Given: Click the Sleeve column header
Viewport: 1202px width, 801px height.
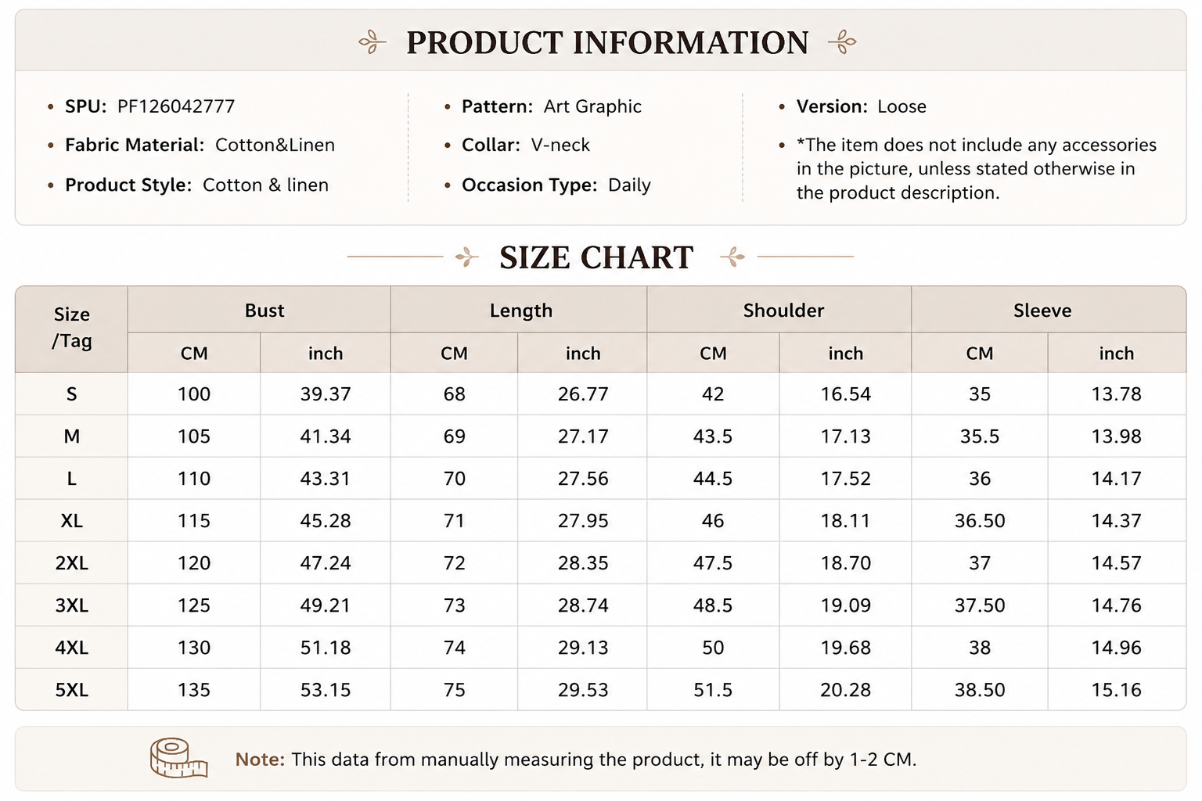Looking at the screenshot, I should pyautogui.click(x=1042, y=311).
